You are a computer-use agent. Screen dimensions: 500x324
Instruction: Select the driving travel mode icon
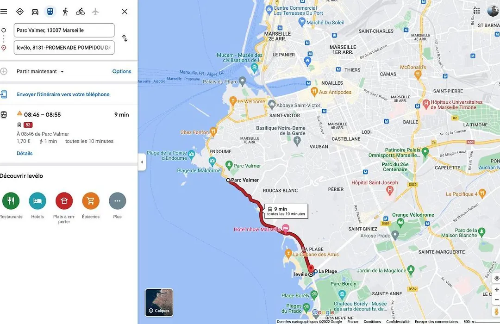pyautogui.click(x=35, y=12)
